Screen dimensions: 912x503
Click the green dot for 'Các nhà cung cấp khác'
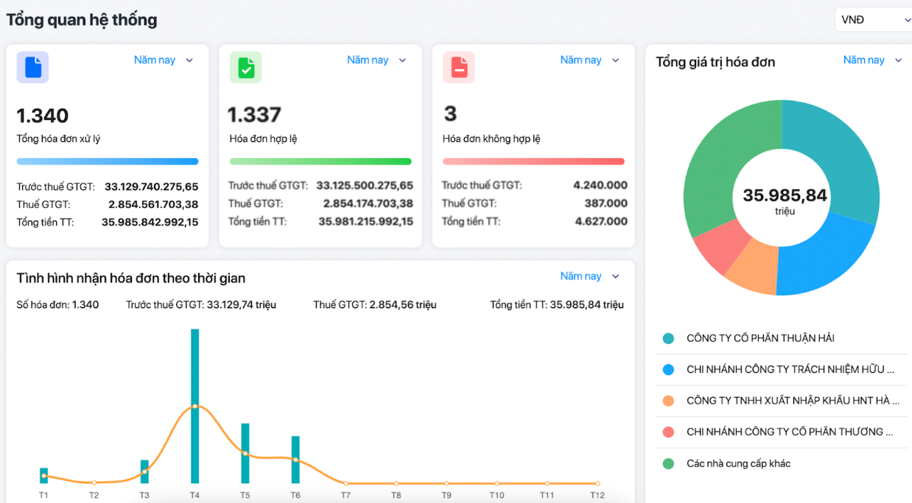pos(668,464)
